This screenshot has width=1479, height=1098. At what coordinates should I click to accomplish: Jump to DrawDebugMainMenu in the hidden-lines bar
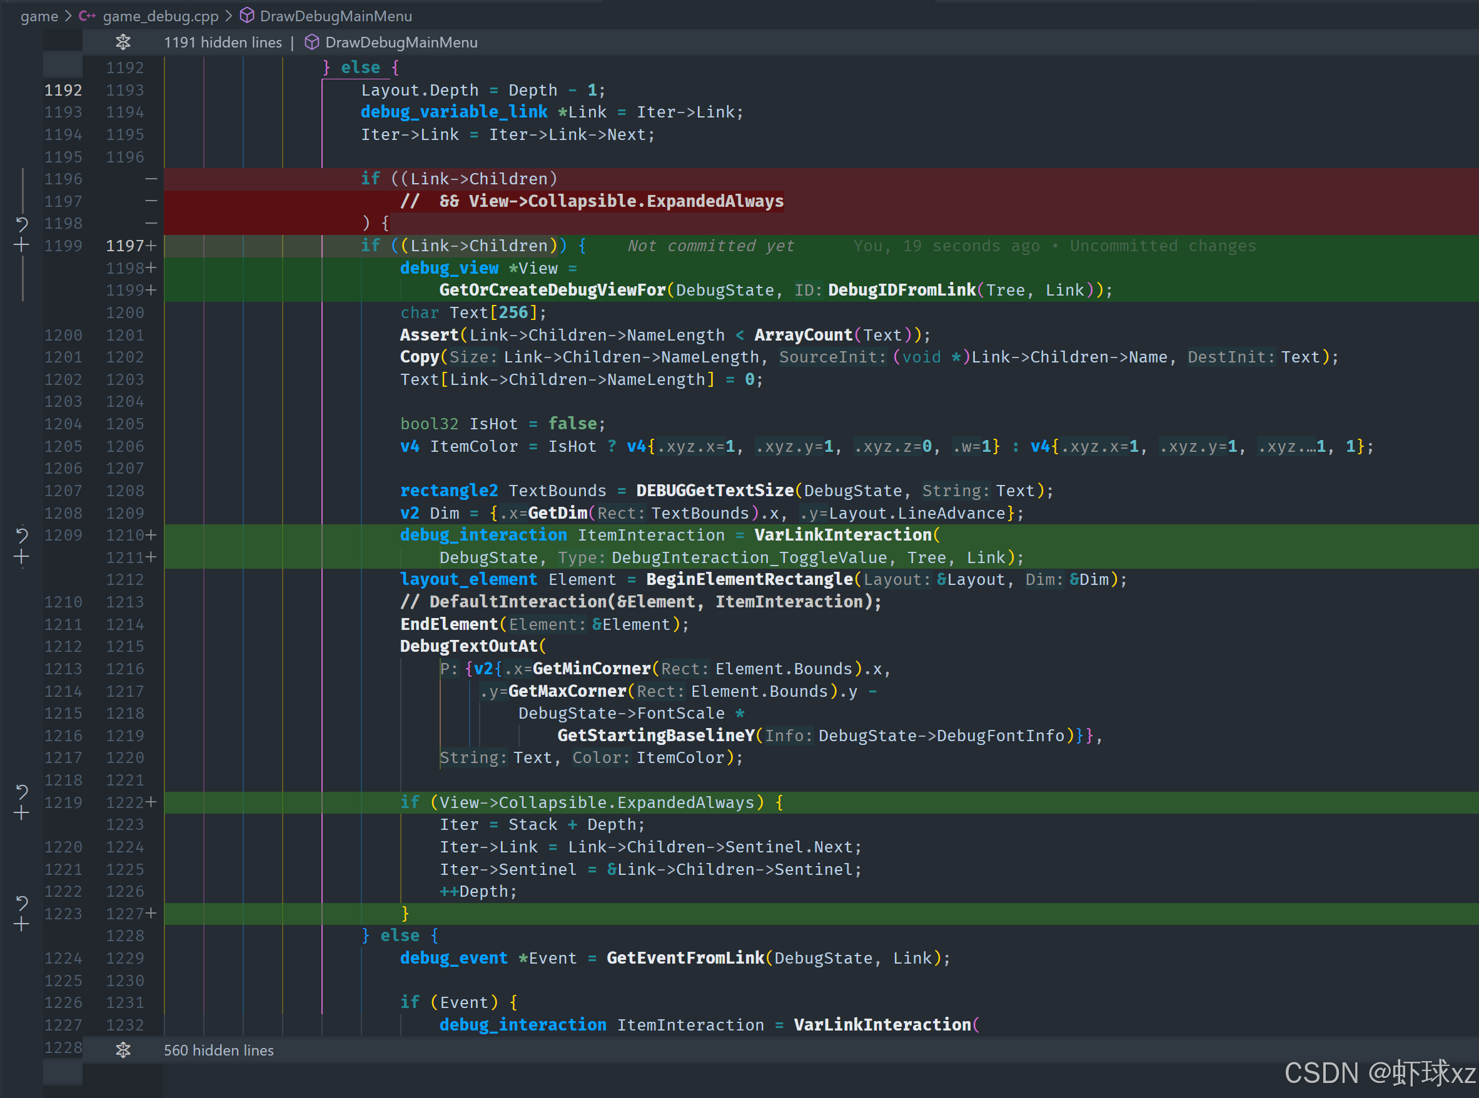pos(400,42)
